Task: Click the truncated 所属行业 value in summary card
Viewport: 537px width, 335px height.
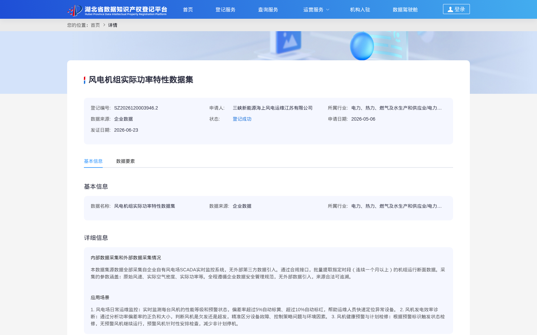Action: [x=396, y=108]
